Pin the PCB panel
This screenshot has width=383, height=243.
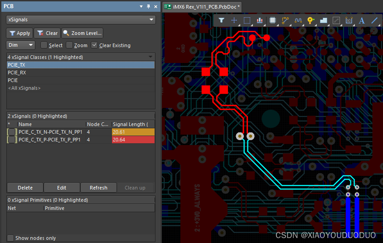(x=148, y=6)
